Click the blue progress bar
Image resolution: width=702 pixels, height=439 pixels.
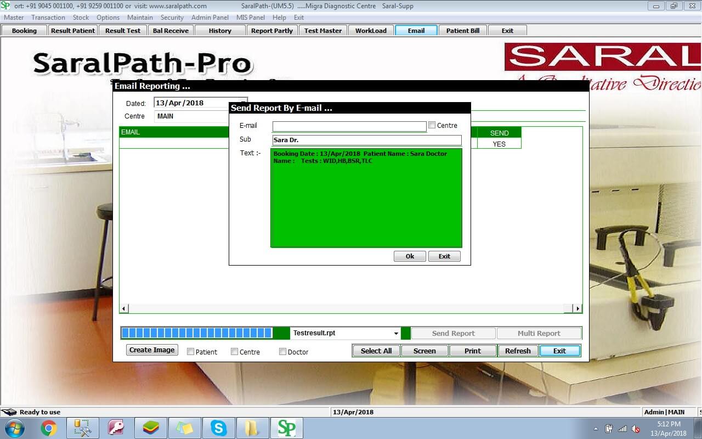coord(197,333)
